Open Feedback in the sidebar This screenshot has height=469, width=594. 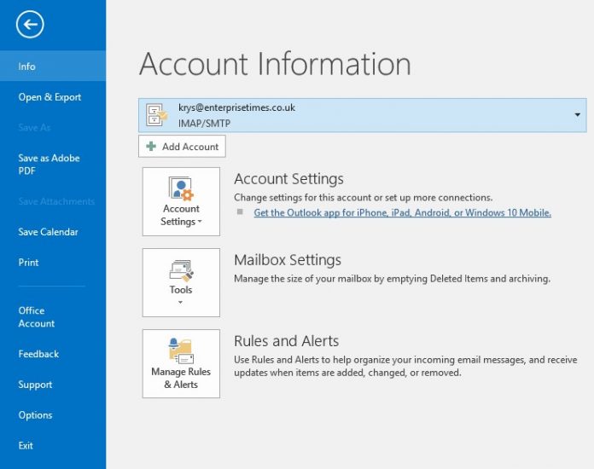pyautogui.click(x=38, y=354)
